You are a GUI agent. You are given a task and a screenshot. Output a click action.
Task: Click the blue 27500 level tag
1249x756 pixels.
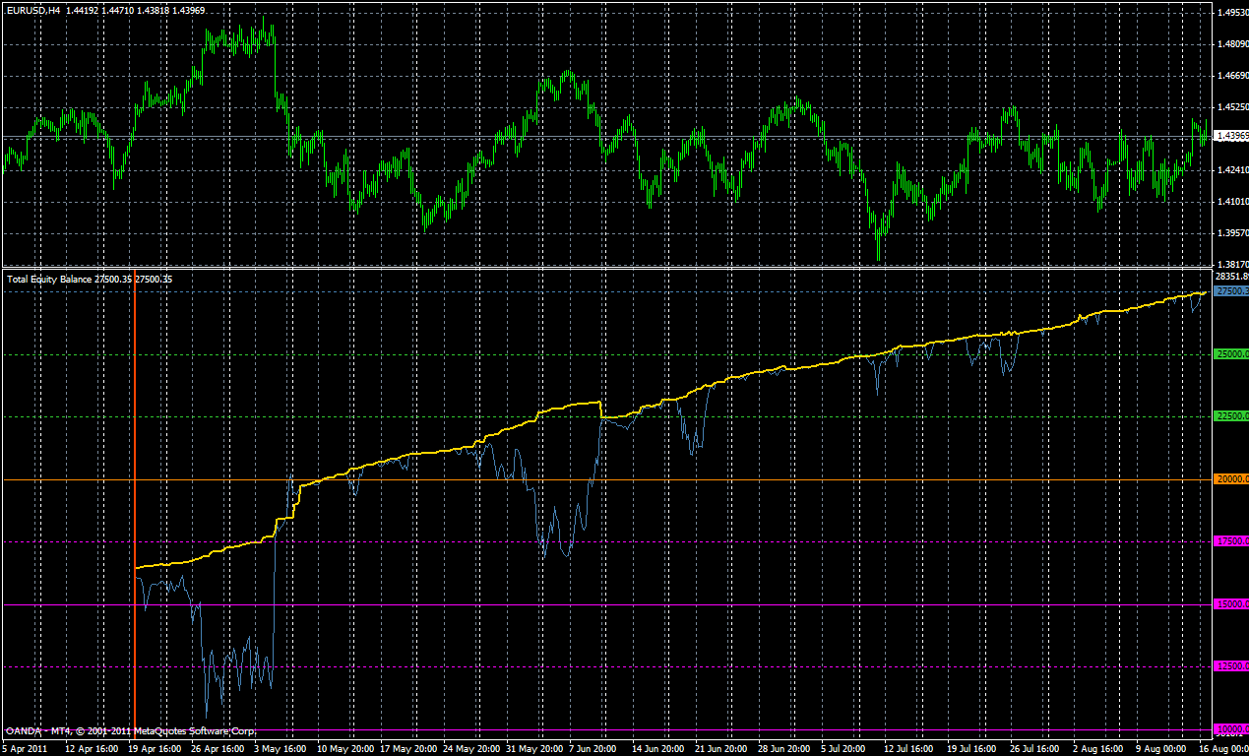click(x=1232, y=291)
